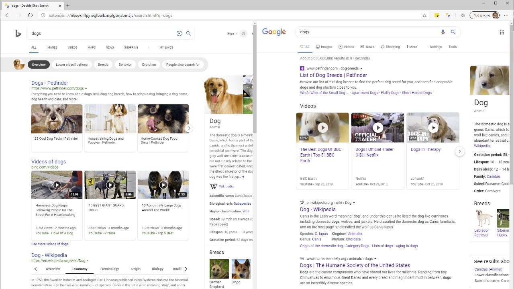Open the Not syncing profile menu
Screen dimensions: 514x289
click(485, 15)
